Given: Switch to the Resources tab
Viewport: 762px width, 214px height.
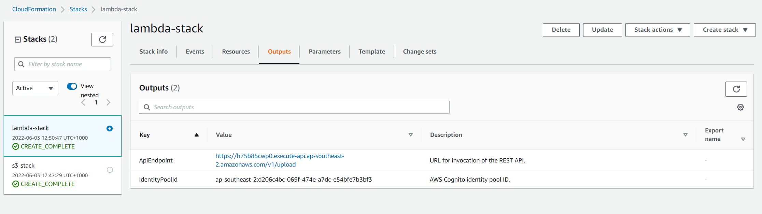Looking at the screenshot, I should pos(236,52).
